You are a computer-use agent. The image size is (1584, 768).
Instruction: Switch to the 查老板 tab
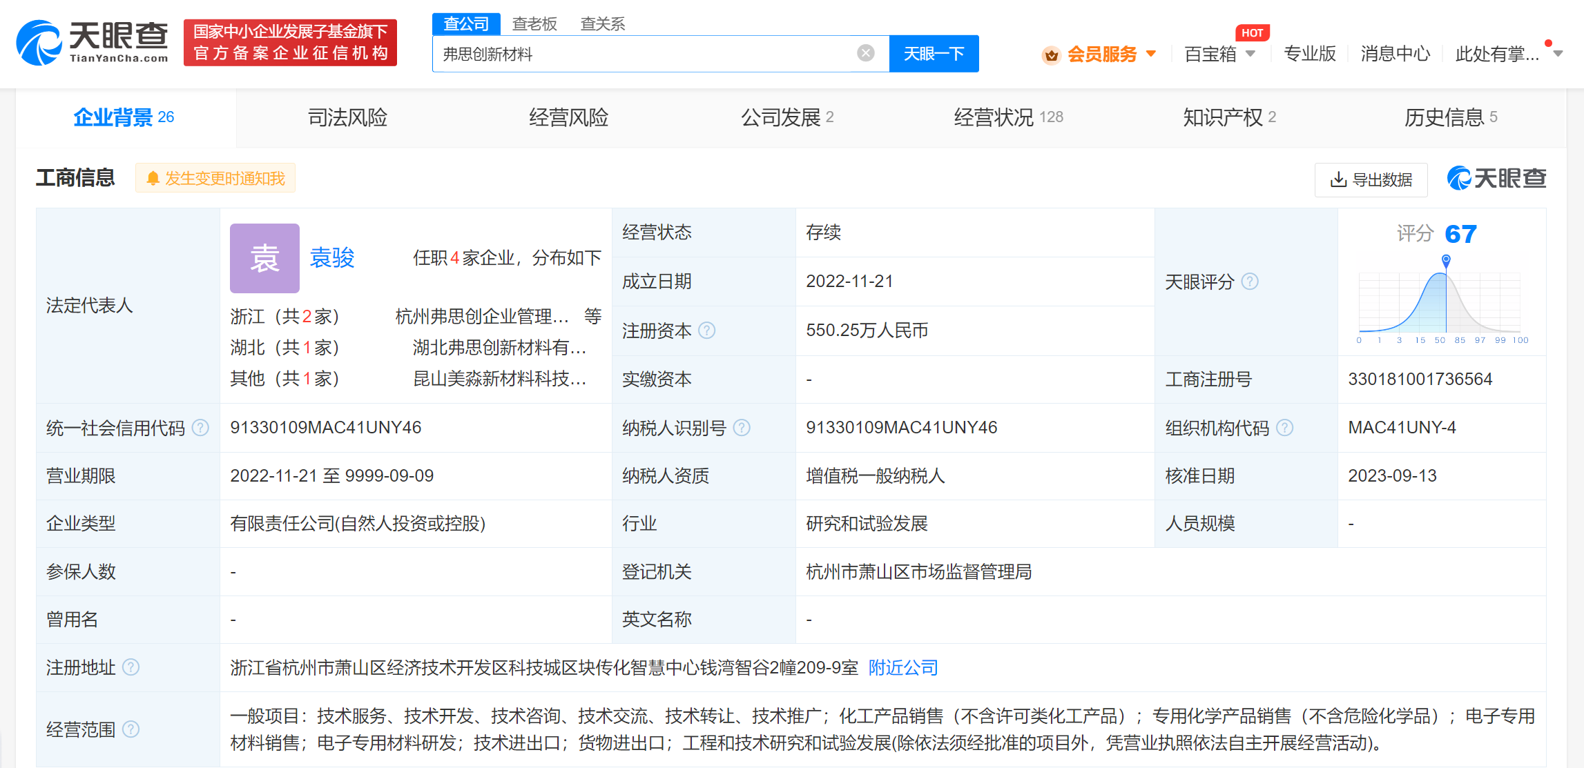pos(534,23)
